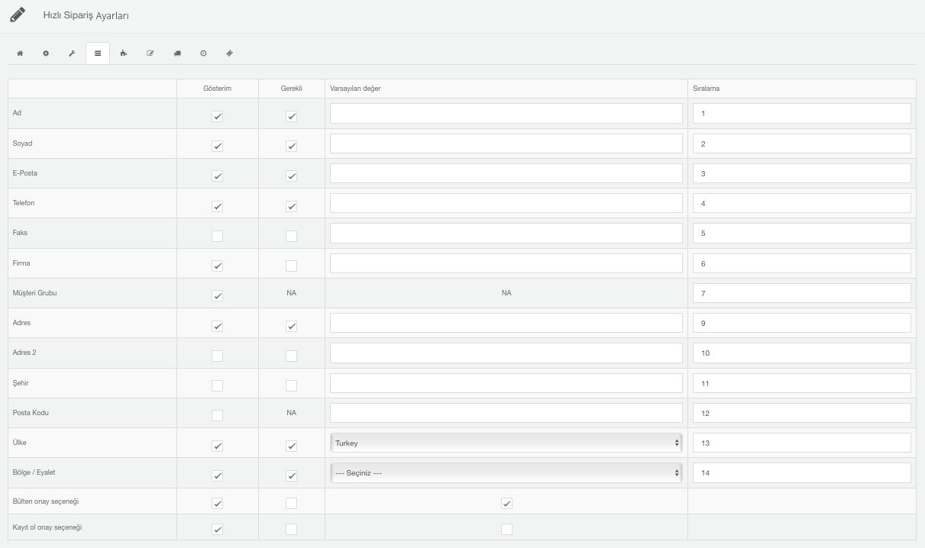Open the gear settings tab
The height and width of the screenshot is (548, 925).
pos(46,53)
